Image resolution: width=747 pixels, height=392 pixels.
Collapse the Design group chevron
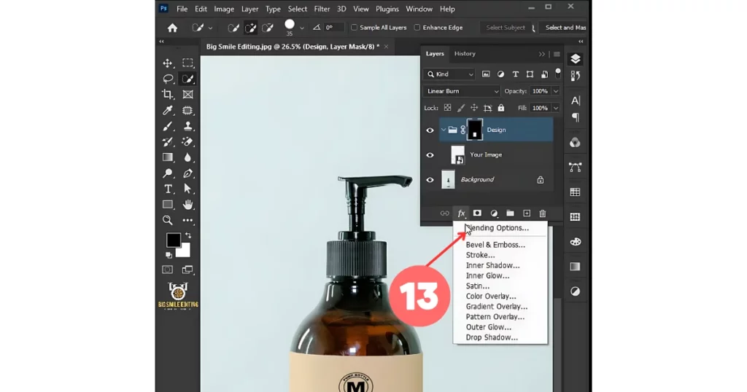(x=444, y=130)
